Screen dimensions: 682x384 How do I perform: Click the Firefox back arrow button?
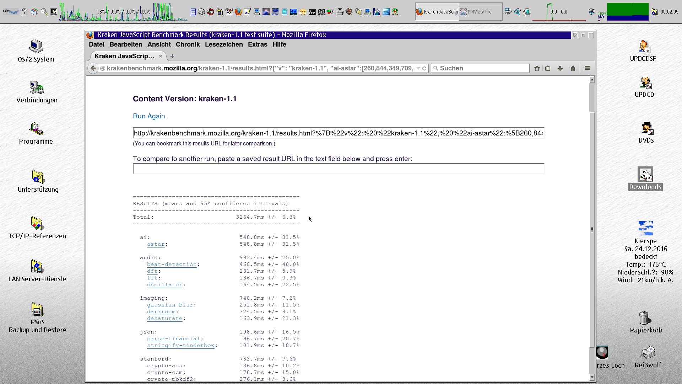tap(93, 68)
